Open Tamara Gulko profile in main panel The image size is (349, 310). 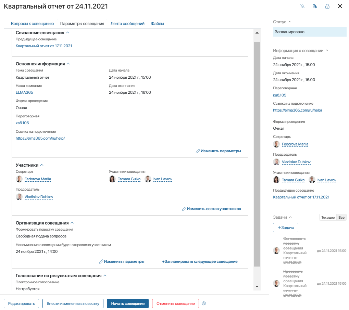[129, 179]
